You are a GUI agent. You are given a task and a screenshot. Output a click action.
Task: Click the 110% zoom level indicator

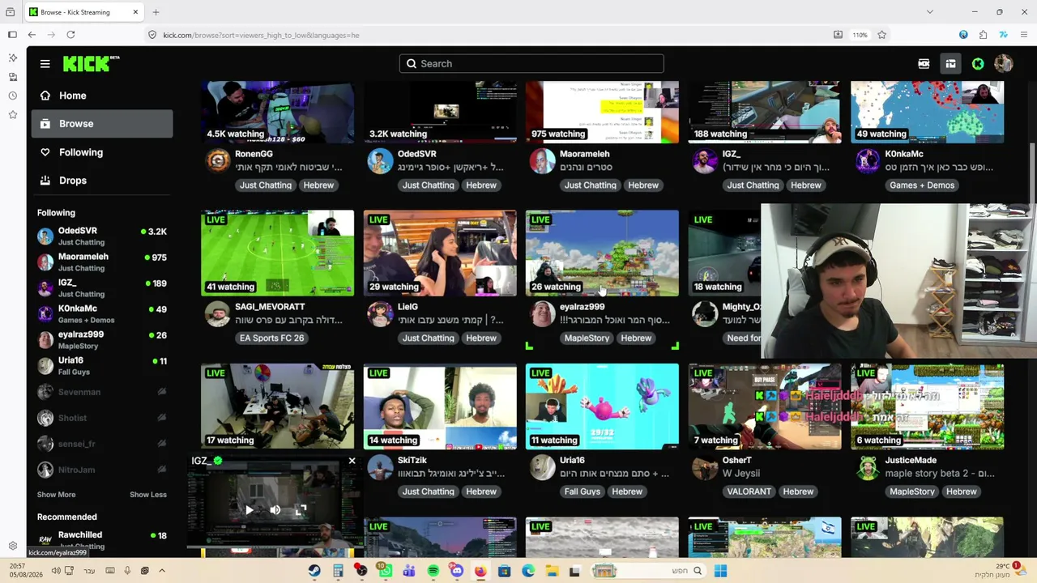[x=860, y=35]
